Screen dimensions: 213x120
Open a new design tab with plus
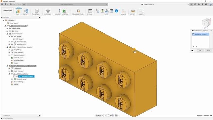(x=191, y=4)
